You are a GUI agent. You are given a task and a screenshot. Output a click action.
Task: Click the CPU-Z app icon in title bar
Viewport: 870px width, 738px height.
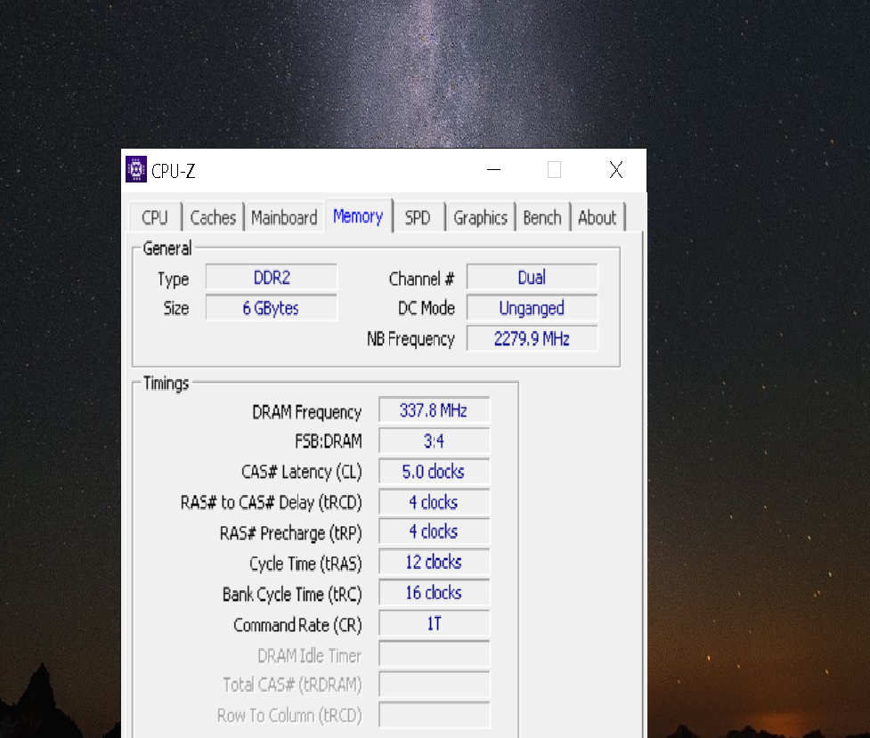point(136,169)
